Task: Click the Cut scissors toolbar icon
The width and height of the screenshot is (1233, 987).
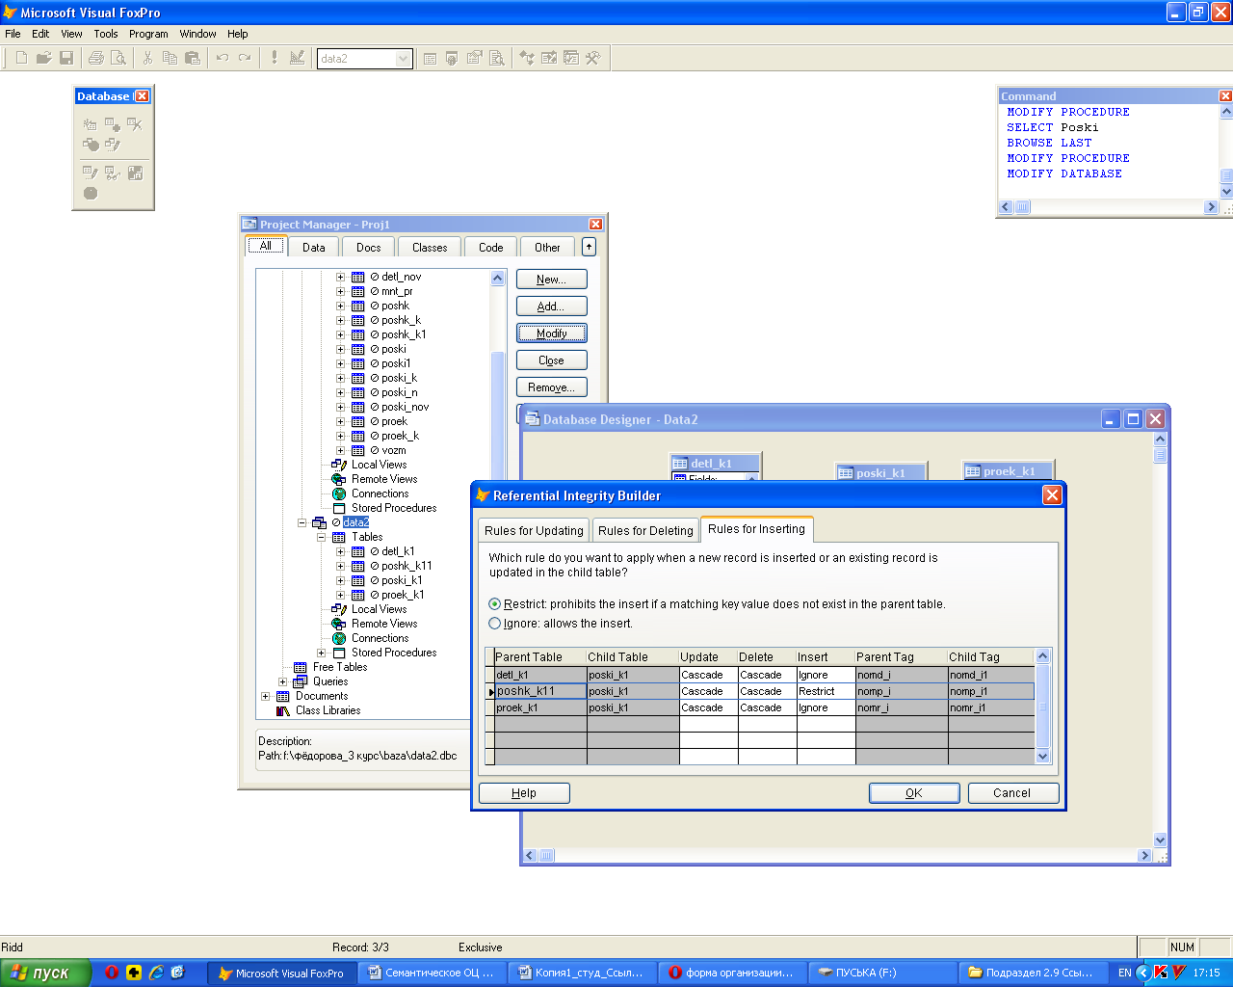Action: [x=147, y=58]
